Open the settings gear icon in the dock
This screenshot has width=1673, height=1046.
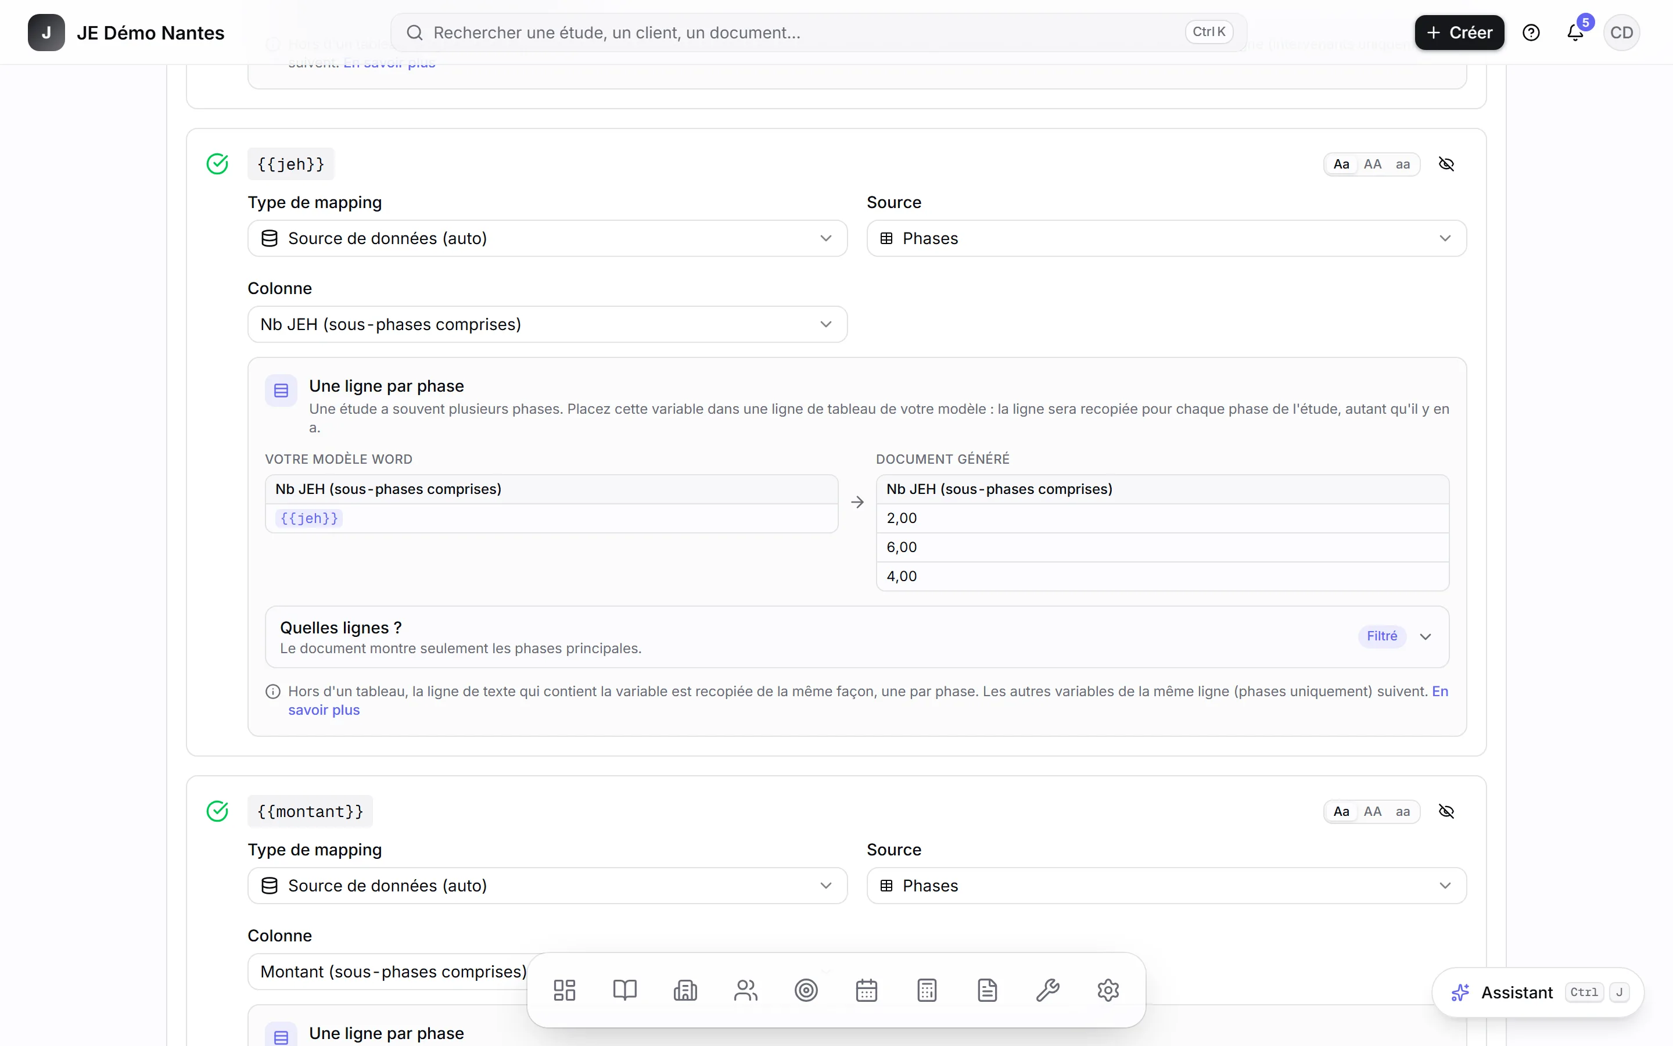1108,990
